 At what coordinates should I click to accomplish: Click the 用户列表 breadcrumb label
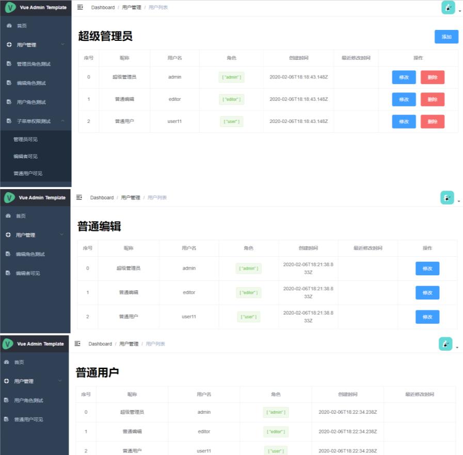coord(157,7)
